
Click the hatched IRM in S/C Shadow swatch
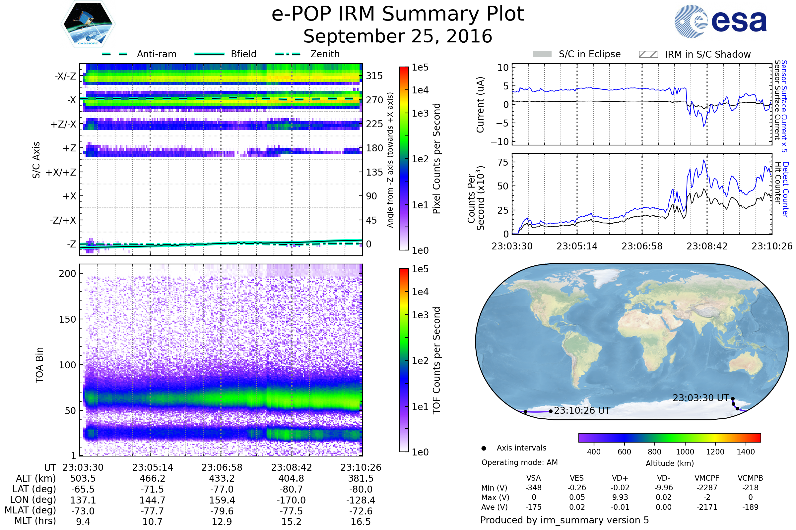(x=648, y=54)
